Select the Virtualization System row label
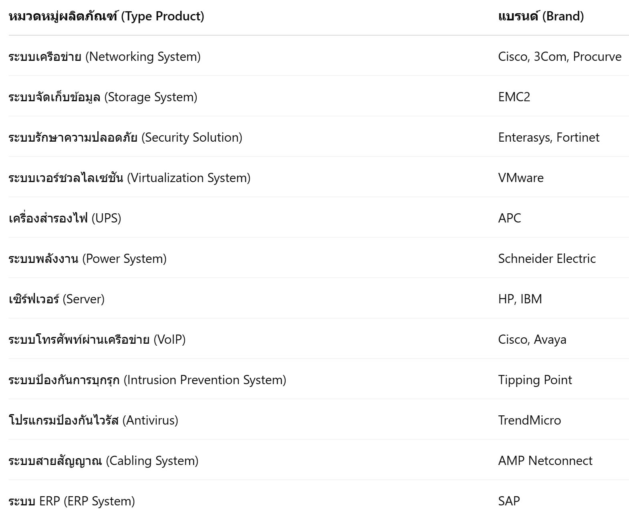The image size is (629, 517). pos(129,178)
